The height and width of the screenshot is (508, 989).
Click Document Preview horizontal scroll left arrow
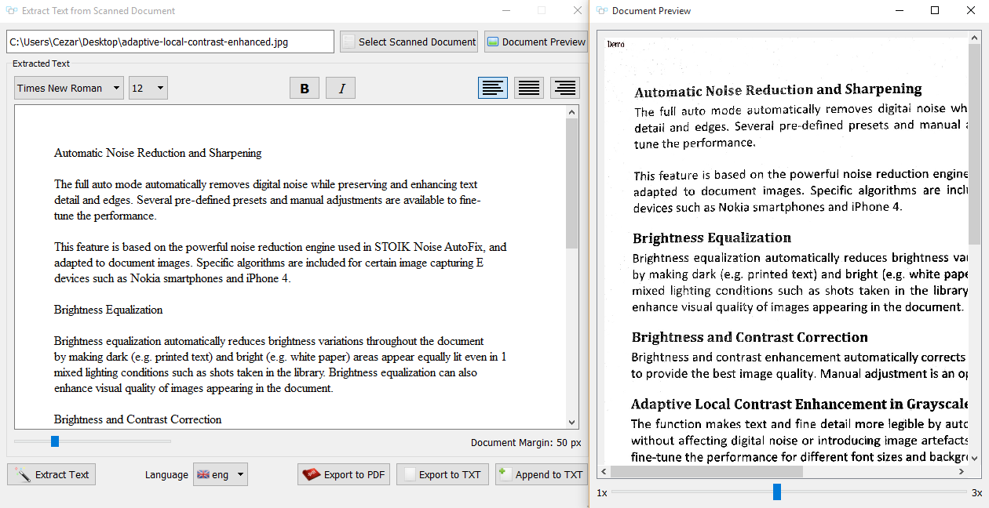tap(604, 472)
